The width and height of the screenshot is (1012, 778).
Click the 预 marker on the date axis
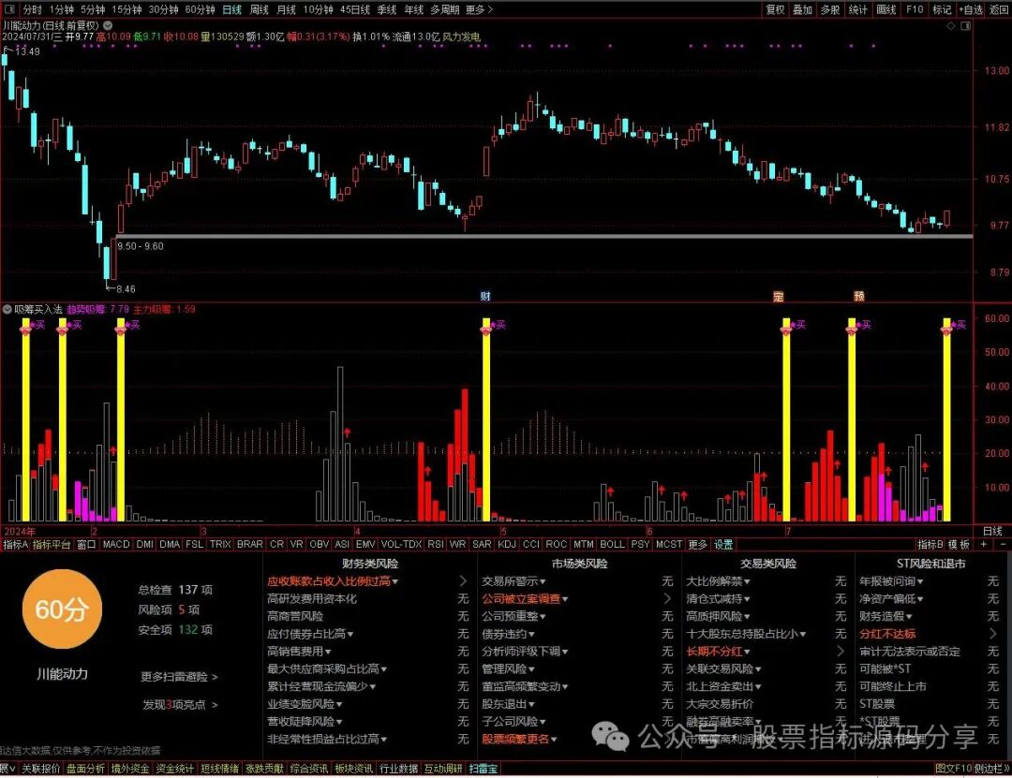(x=859, y=296)
